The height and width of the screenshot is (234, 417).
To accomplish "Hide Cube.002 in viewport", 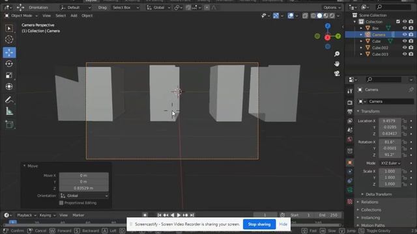I will coord(405,47).
